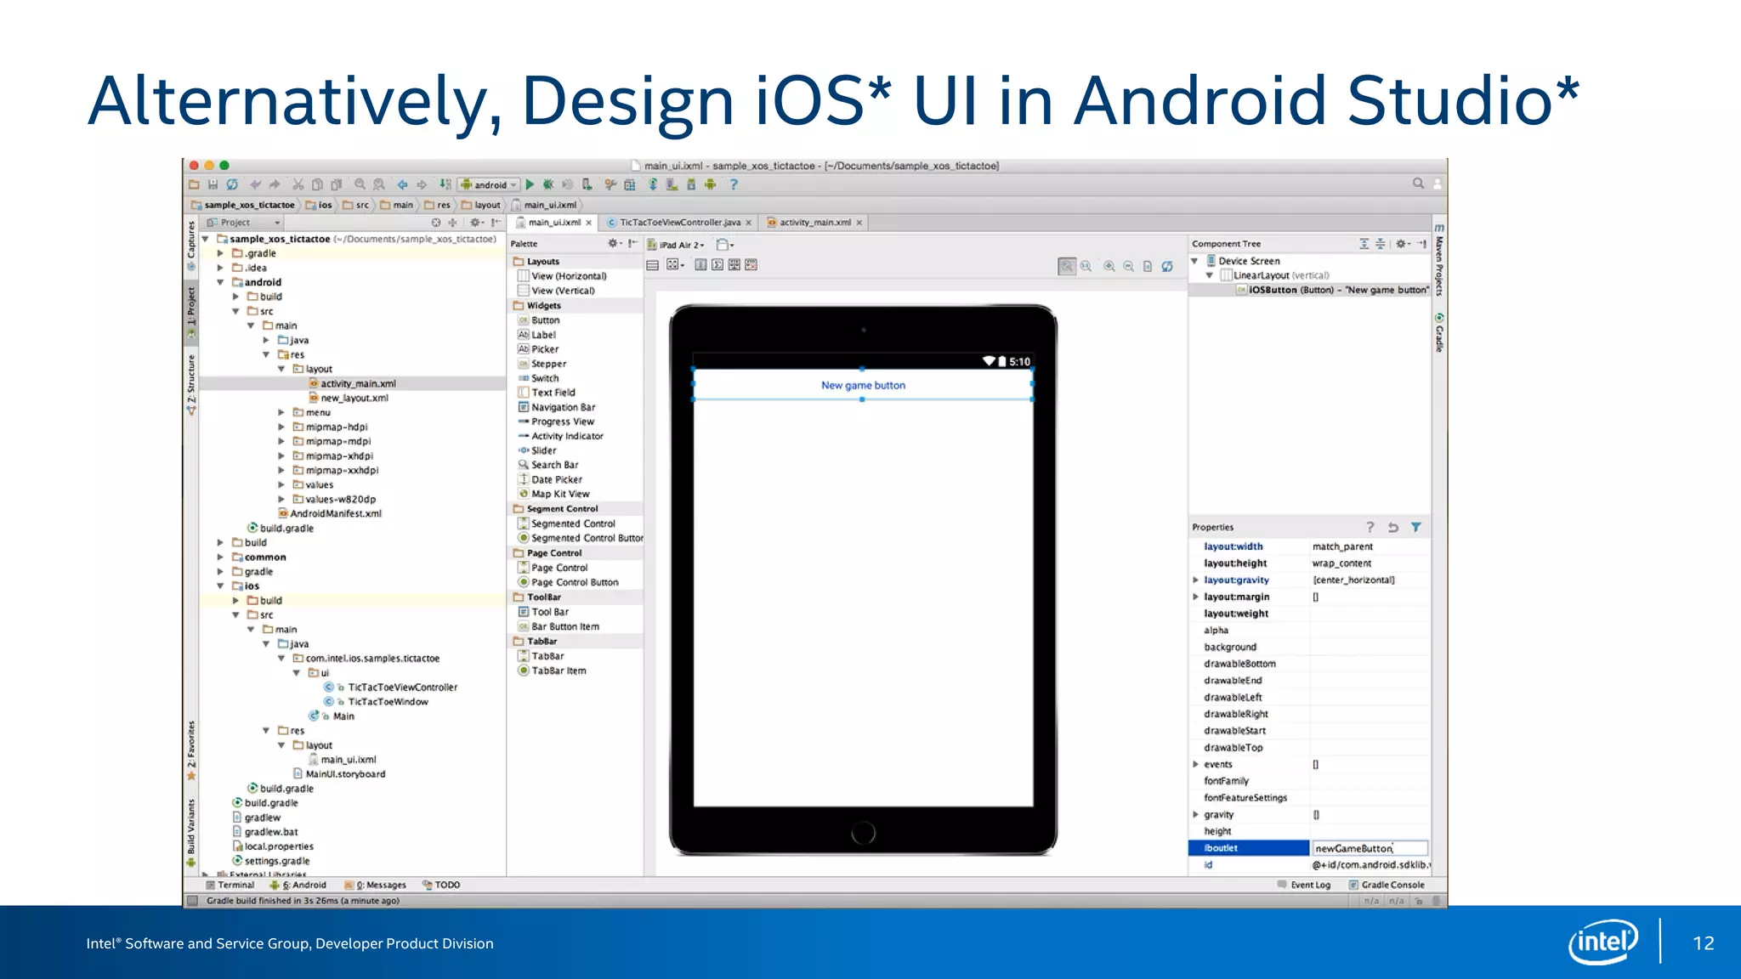The image size is (1741, 979).
Task: Select TicTacToeWindow class in tree
Action: click(x=377, y=702)
